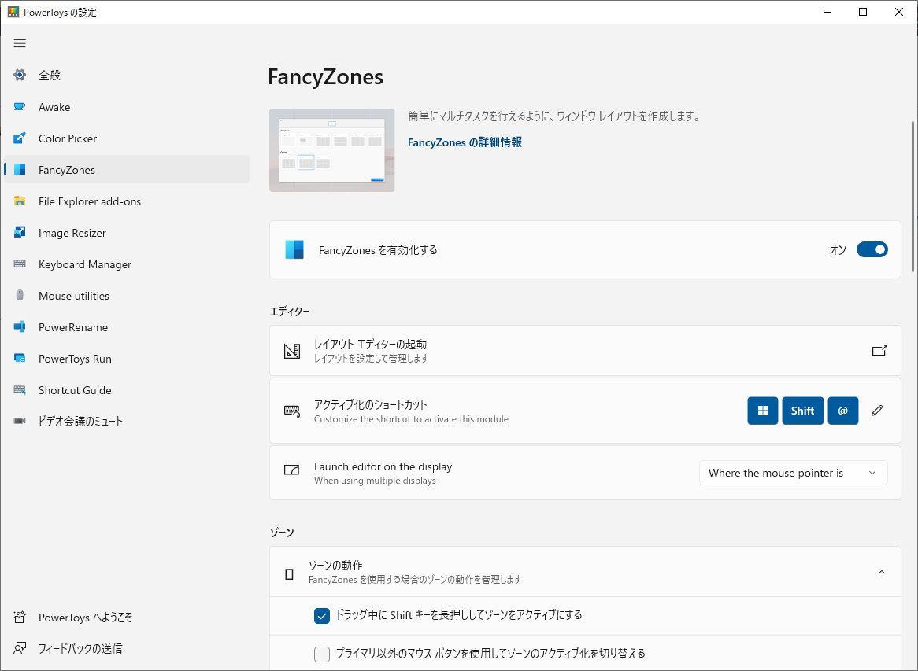Select Keyboard Manager in the sidebar

(x=127, y=264)
